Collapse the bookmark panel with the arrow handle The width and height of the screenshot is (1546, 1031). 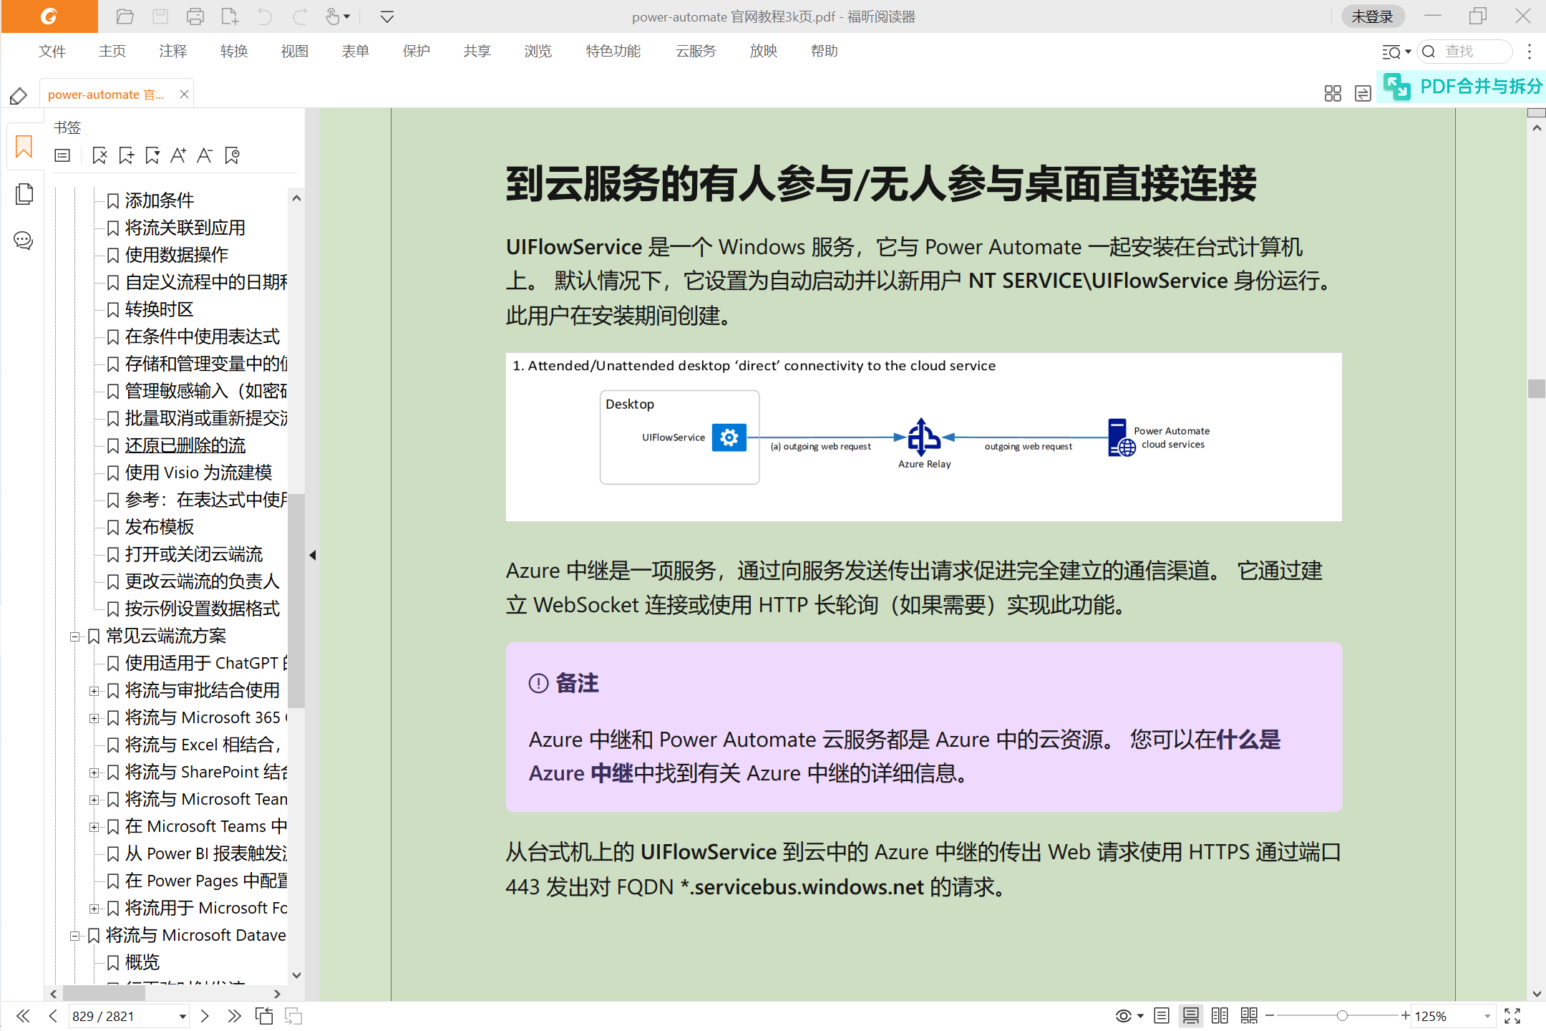click(313, 555)
